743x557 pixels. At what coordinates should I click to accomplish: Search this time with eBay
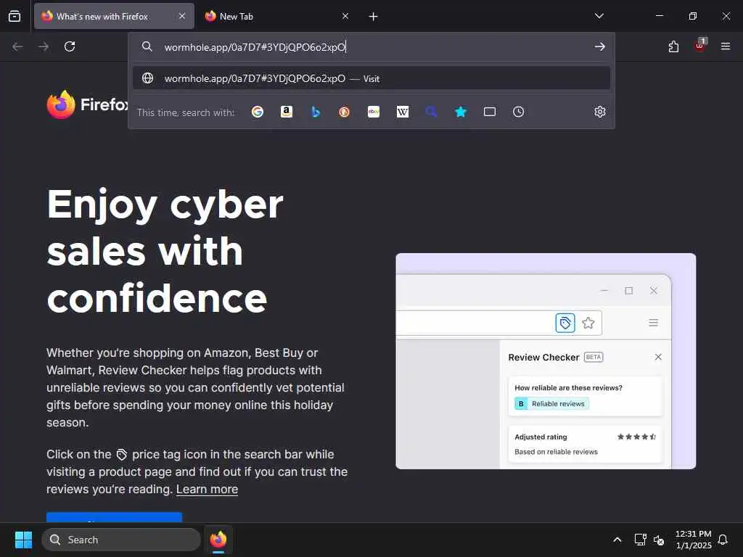(x=374, y=112)
